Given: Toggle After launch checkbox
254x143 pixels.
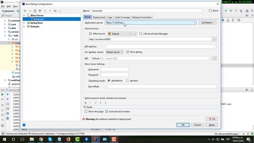Looking at the screenshot, I should (90, 33).
